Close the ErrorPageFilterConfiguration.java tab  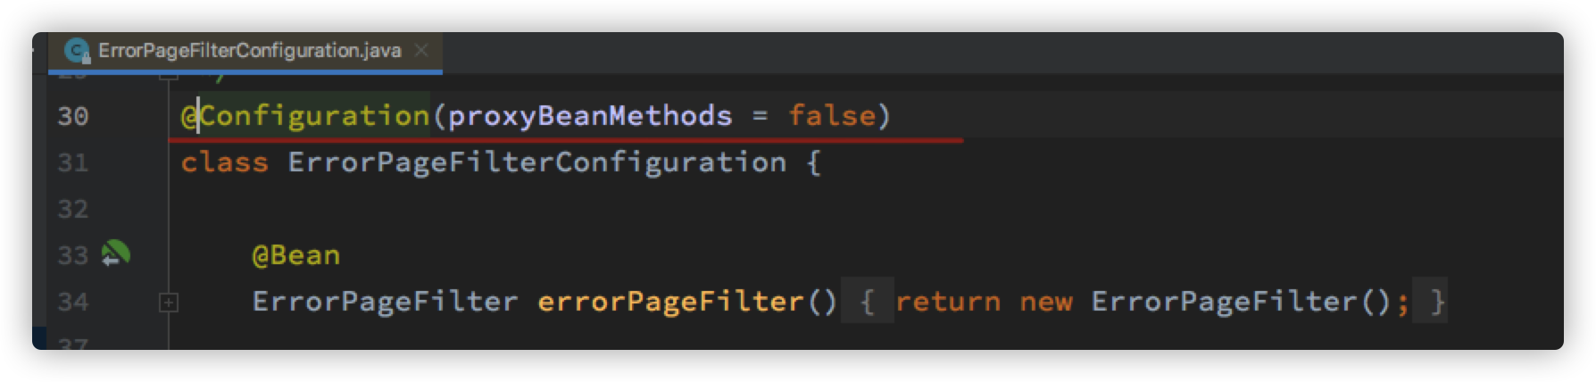422,51
